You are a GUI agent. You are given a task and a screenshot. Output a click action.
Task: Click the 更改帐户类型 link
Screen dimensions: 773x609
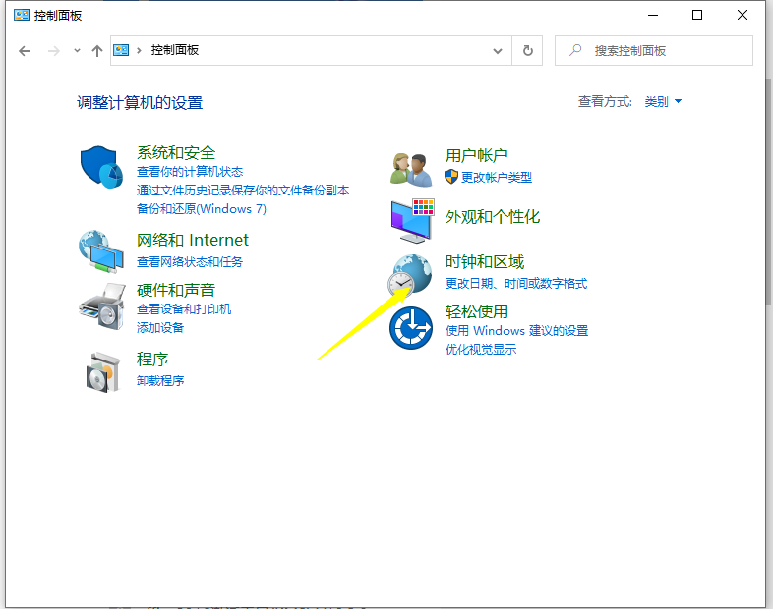pos(496,177)
